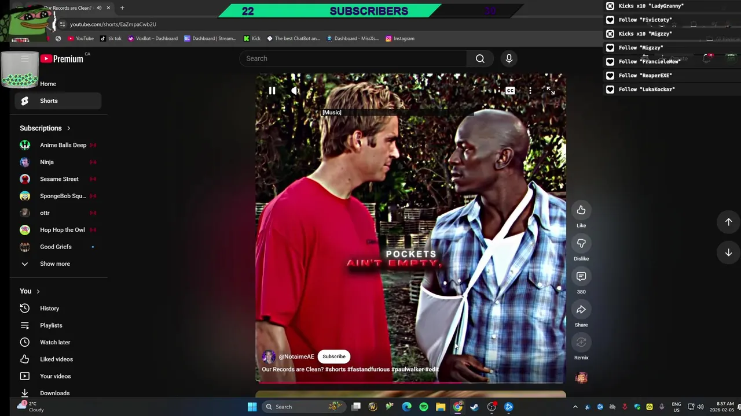This screenshot has height=416, width=741.
Task: Pause the Shorts video
Action: [x=272, y=91]
